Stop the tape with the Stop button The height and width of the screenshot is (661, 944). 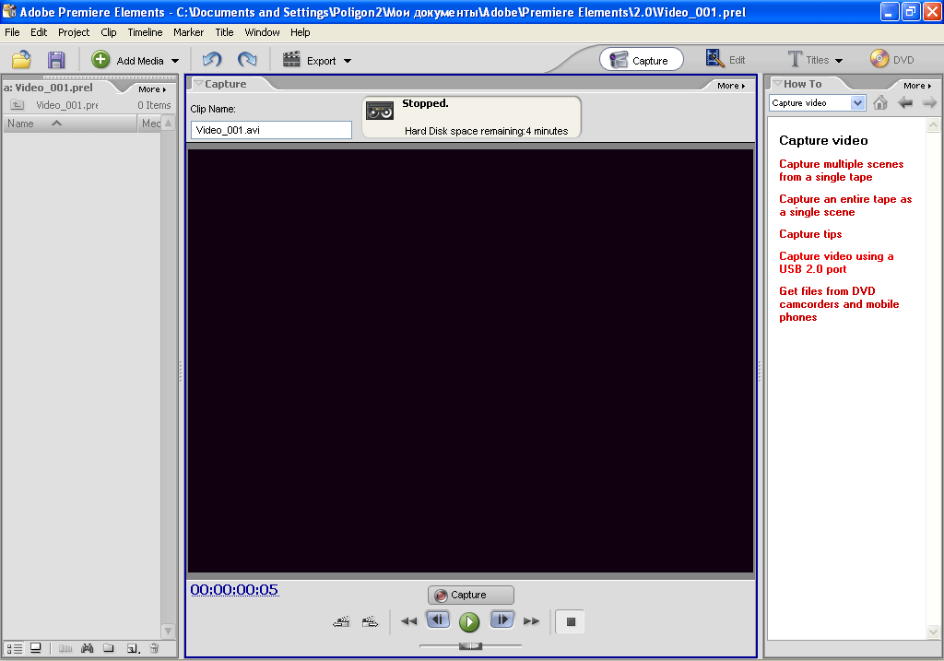point(570,622)
